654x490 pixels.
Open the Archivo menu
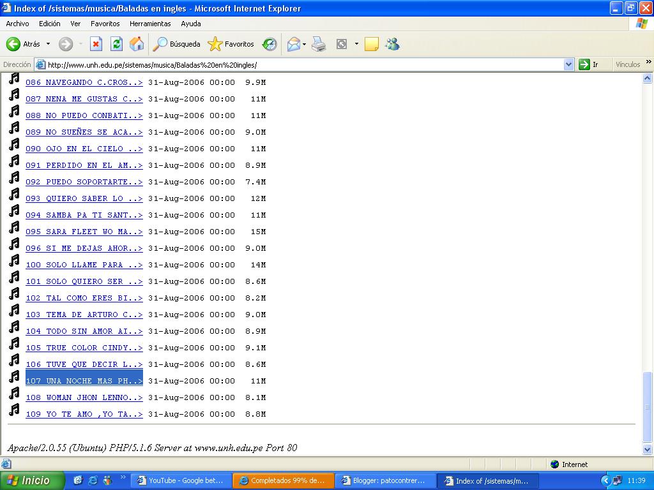[17, 24]
